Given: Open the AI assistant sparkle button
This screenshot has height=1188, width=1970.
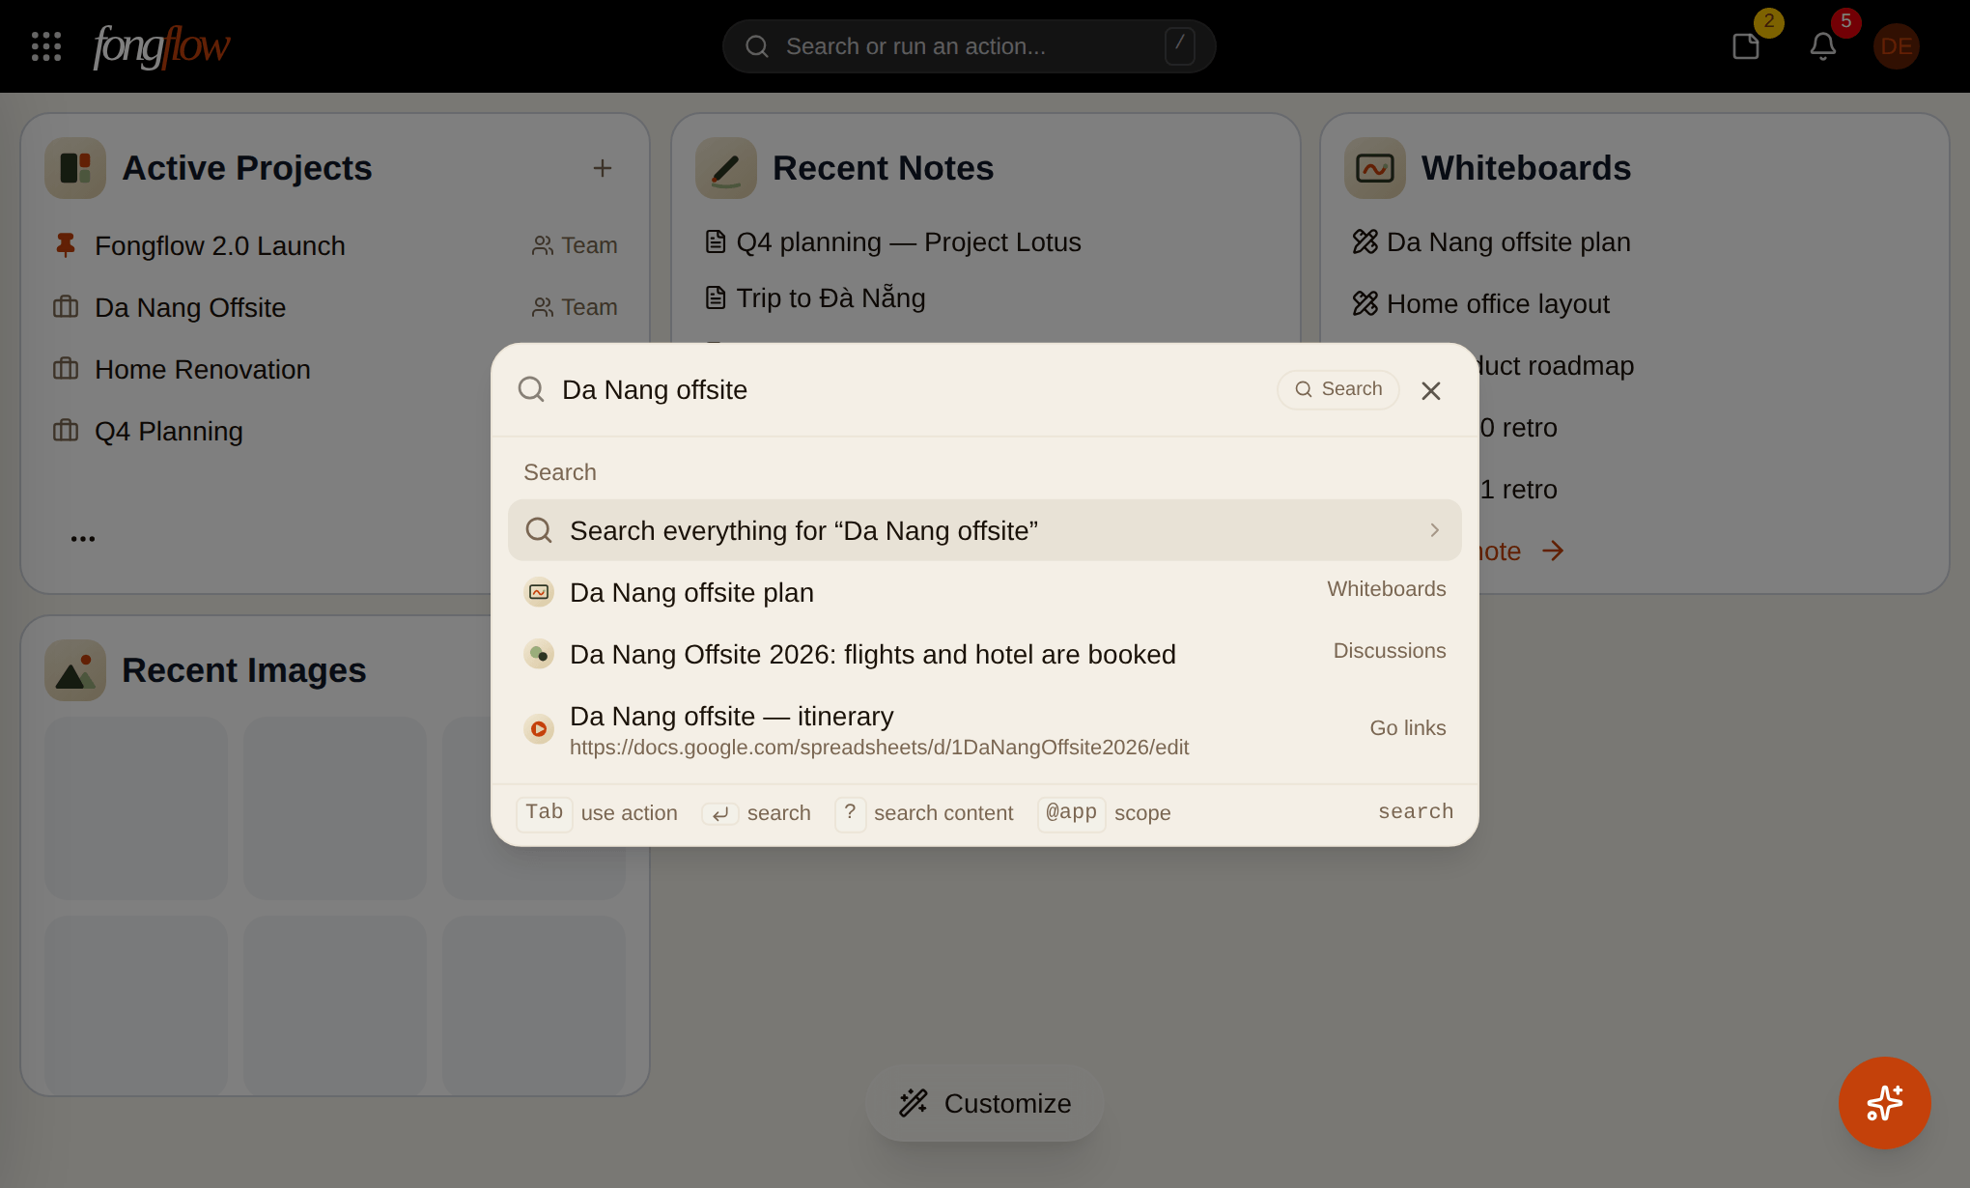Looking at the screenshot, I should pos(1885,1103).
